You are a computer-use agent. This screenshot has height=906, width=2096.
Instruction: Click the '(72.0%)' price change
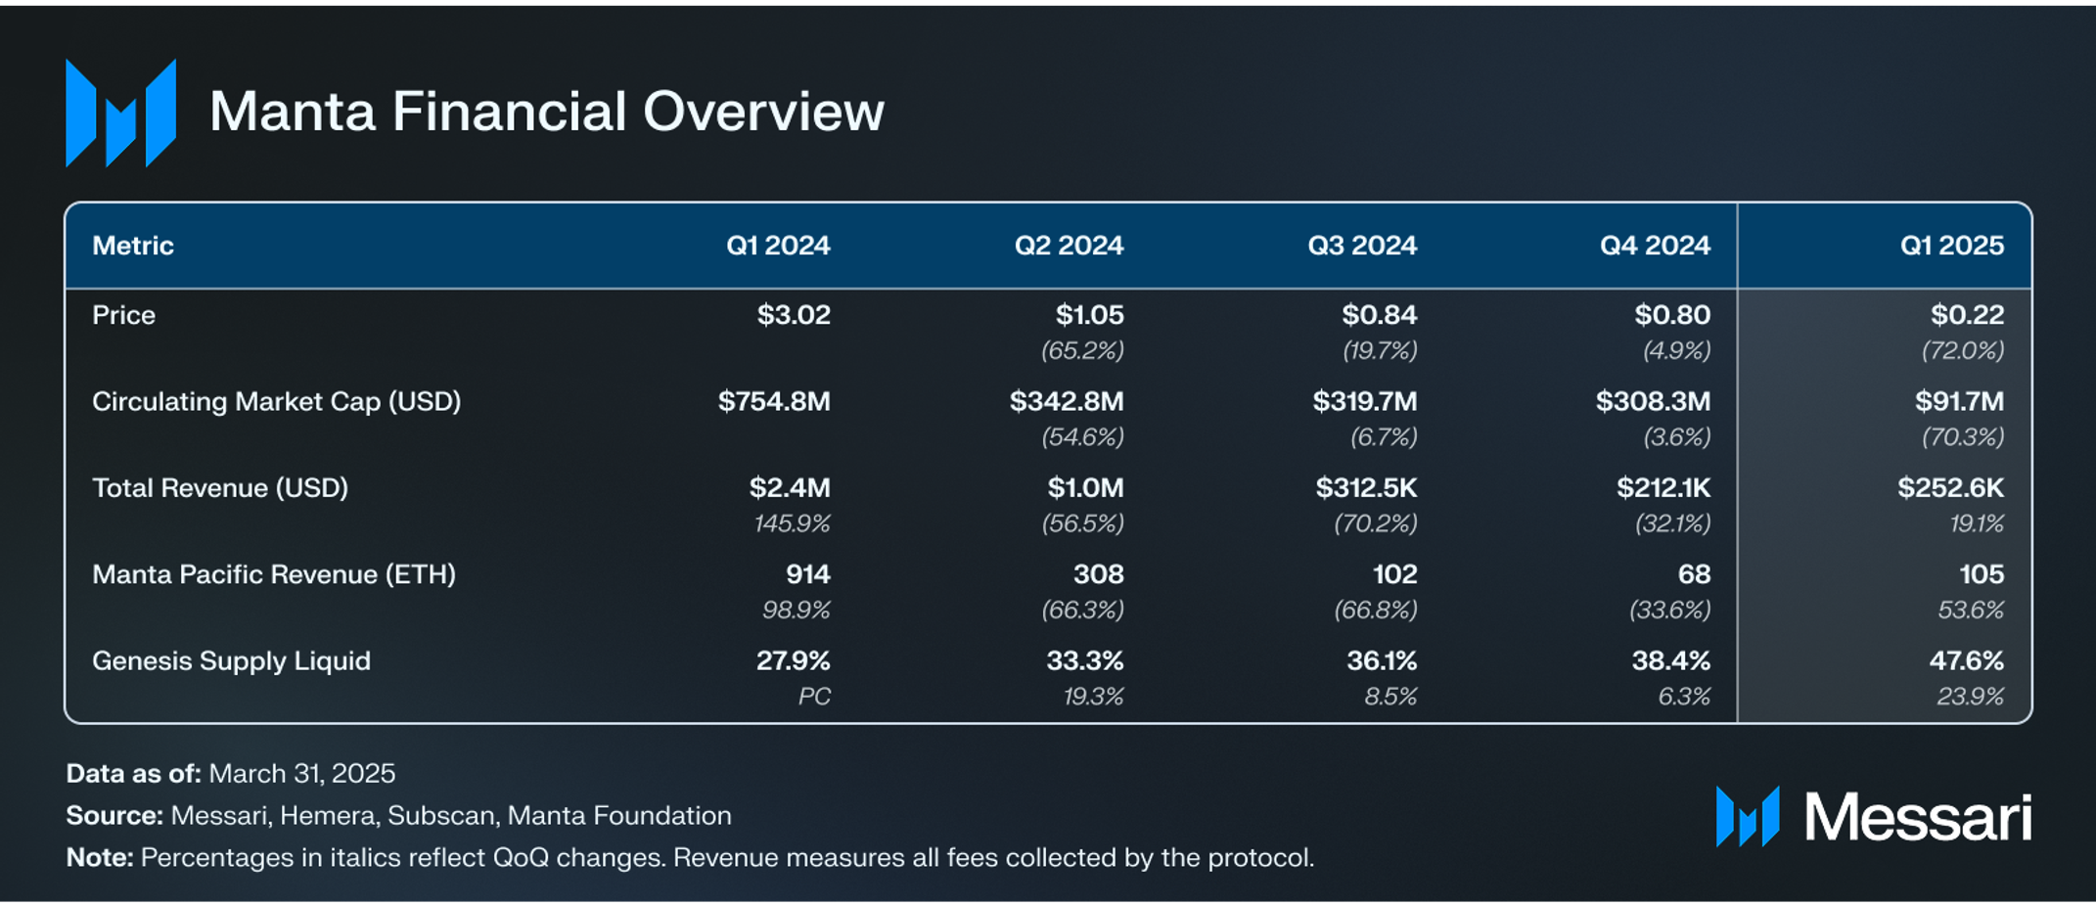(1963, 350)
